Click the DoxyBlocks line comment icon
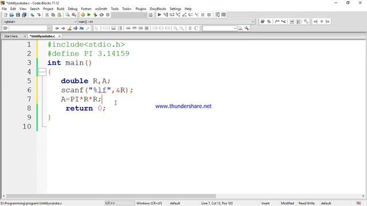Viewport: 367px width, 206px height. coord(283,22)
